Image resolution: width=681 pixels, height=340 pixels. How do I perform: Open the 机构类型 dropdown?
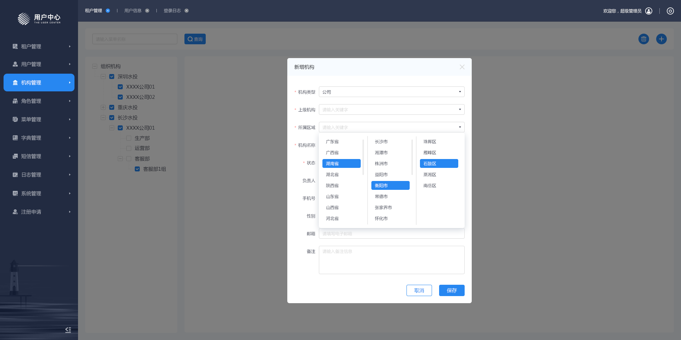(x=391, y=92)
